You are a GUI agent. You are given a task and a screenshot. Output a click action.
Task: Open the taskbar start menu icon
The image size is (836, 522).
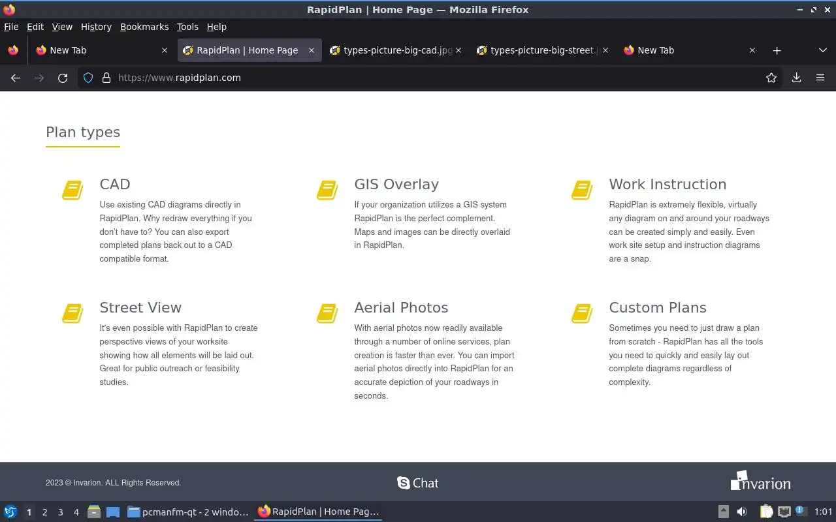click(x=10, y=512)
